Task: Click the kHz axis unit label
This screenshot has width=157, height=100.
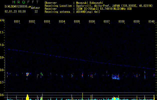Action: point(2,20)
